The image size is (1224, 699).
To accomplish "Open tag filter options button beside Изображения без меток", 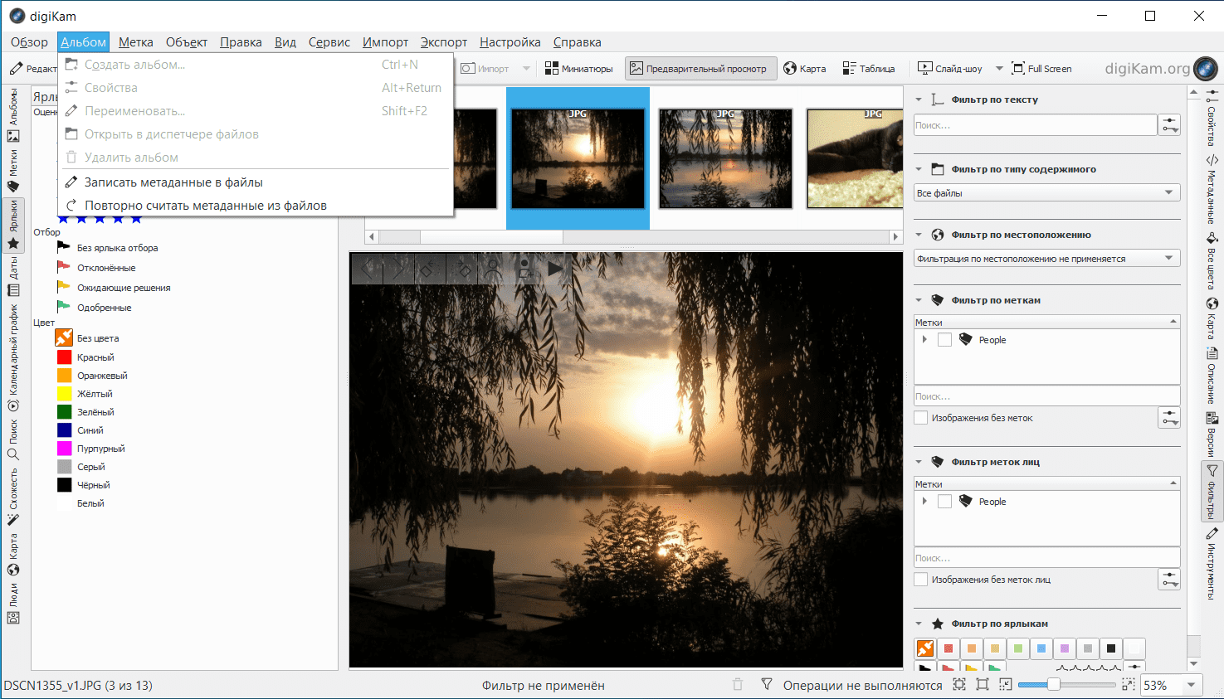I will [1170, 418].
